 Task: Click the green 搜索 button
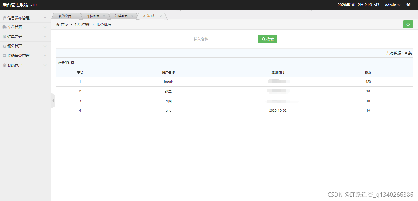[268, 39]
